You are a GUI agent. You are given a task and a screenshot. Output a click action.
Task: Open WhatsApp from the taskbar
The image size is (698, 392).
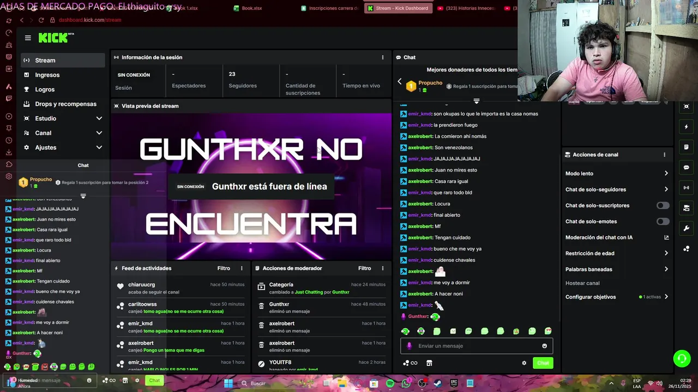point(406,383)
